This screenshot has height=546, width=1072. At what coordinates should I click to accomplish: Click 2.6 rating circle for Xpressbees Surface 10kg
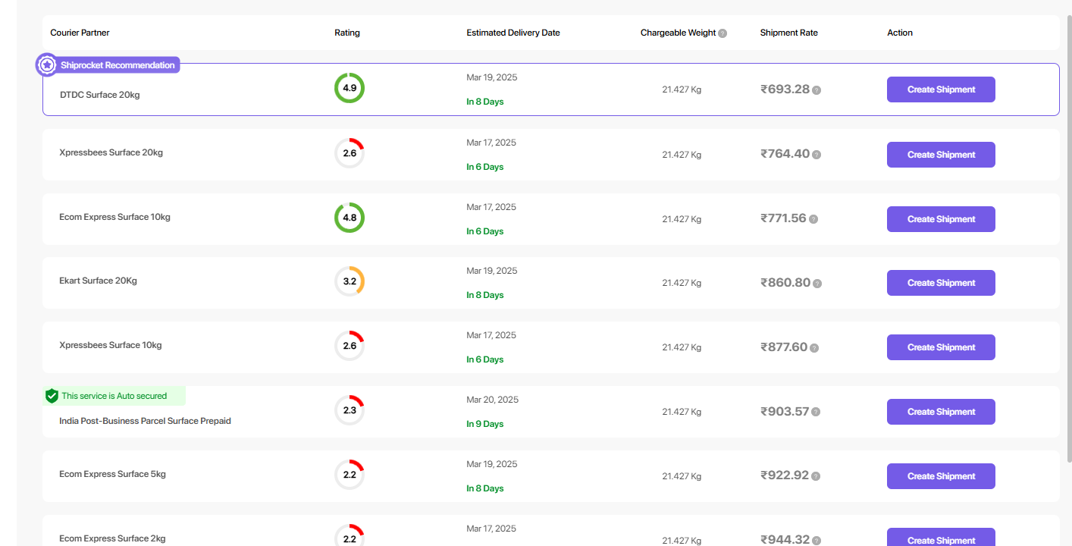coord(349,346)
